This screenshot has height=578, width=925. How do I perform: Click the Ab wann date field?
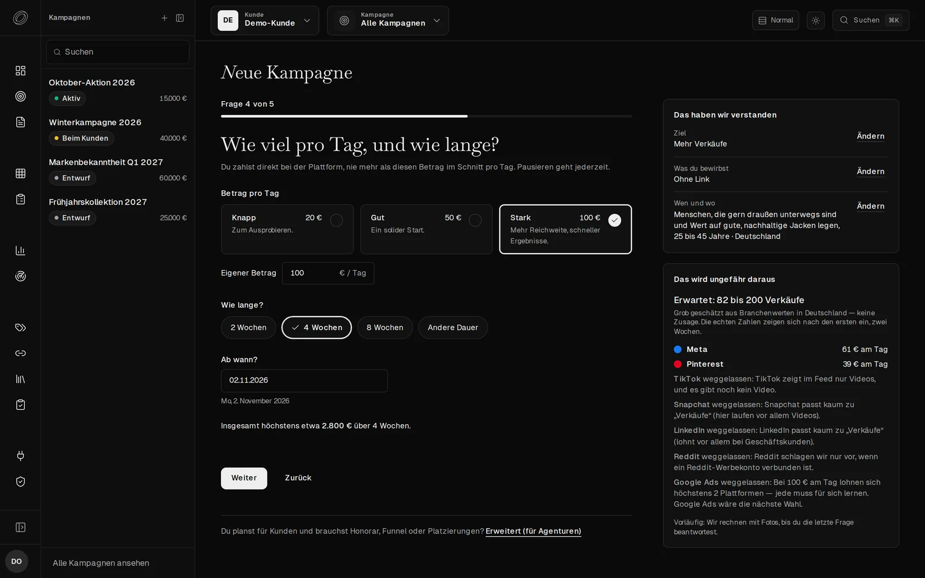coord(304,381)
